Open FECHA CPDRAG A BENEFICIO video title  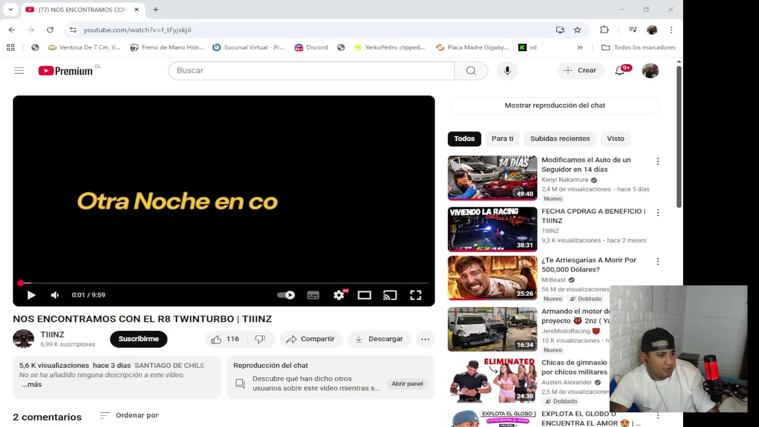coord(593,216)
